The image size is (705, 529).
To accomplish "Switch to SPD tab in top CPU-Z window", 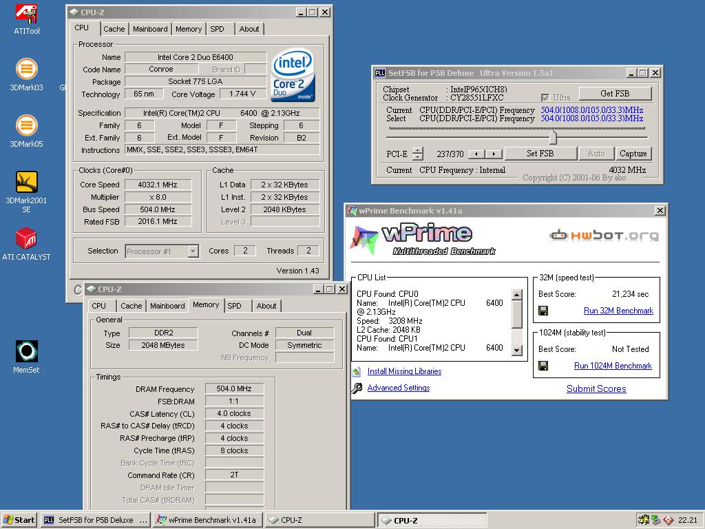I will coord(217,29).
